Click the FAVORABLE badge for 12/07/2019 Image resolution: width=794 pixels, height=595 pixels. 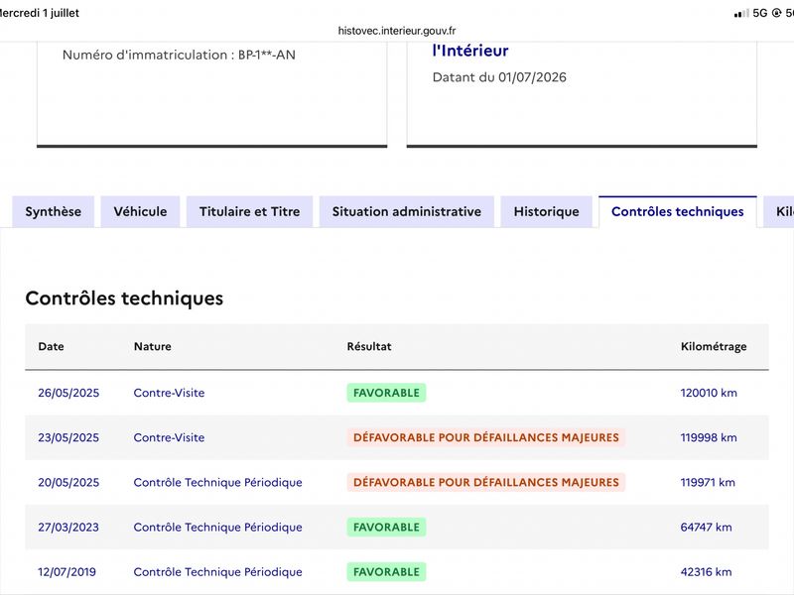pyautogui.click(x=386, y=572)
